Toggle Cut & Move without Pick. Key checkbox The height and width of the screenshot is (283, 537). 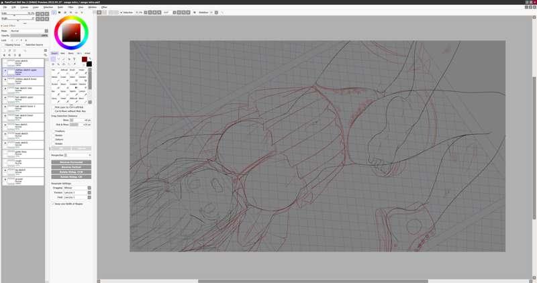[53, 111]
